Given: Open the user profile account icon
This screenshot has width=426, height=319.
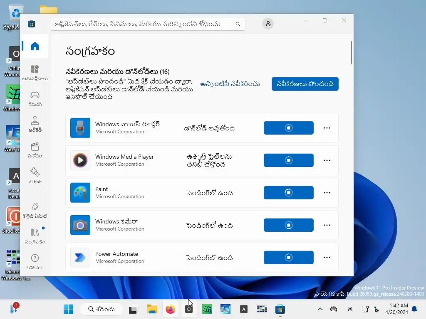Looking at the screenshot, I should (x=268, y=24).
